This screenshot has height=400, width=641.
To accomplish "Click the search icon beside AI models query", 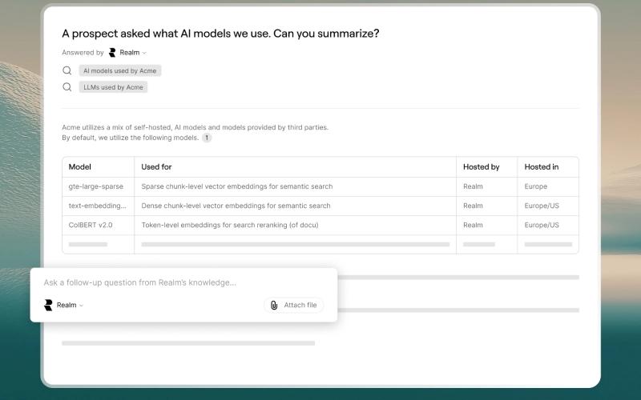I will click(x=67, y=70).
